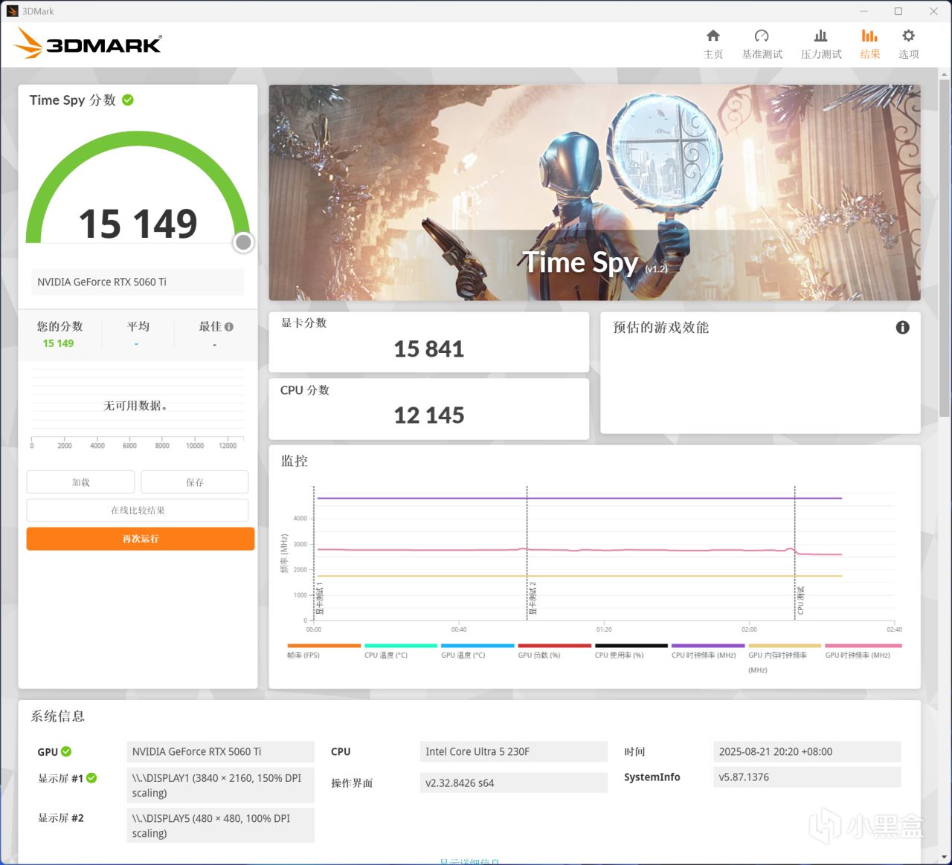Click the green checkmark beside Time Spy 分数

[x=128, y=100]
